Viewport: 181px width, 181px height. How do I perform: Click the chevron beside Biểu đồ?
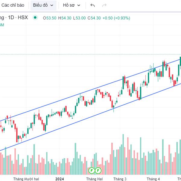tap(52, 5)
